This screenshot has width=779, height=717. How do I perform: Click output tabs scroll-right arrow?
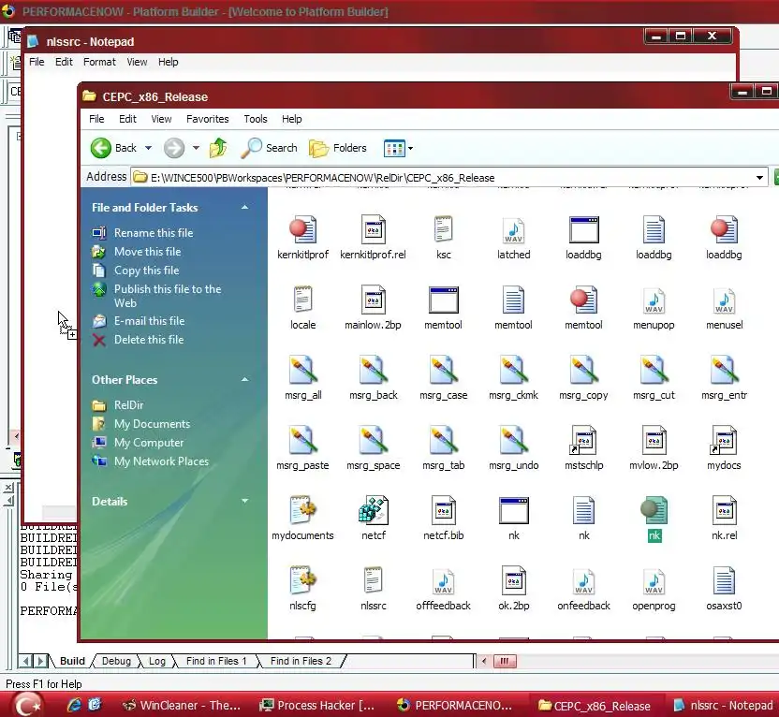pos(41,661)
